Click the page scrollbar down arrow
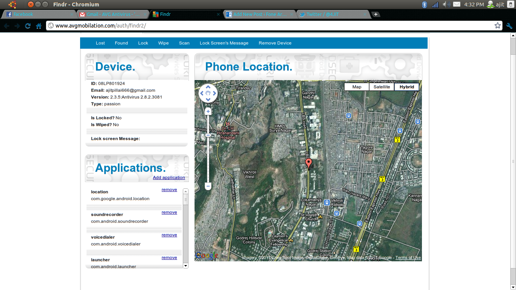This screenshot has width=516, height=290. [513, 287]
